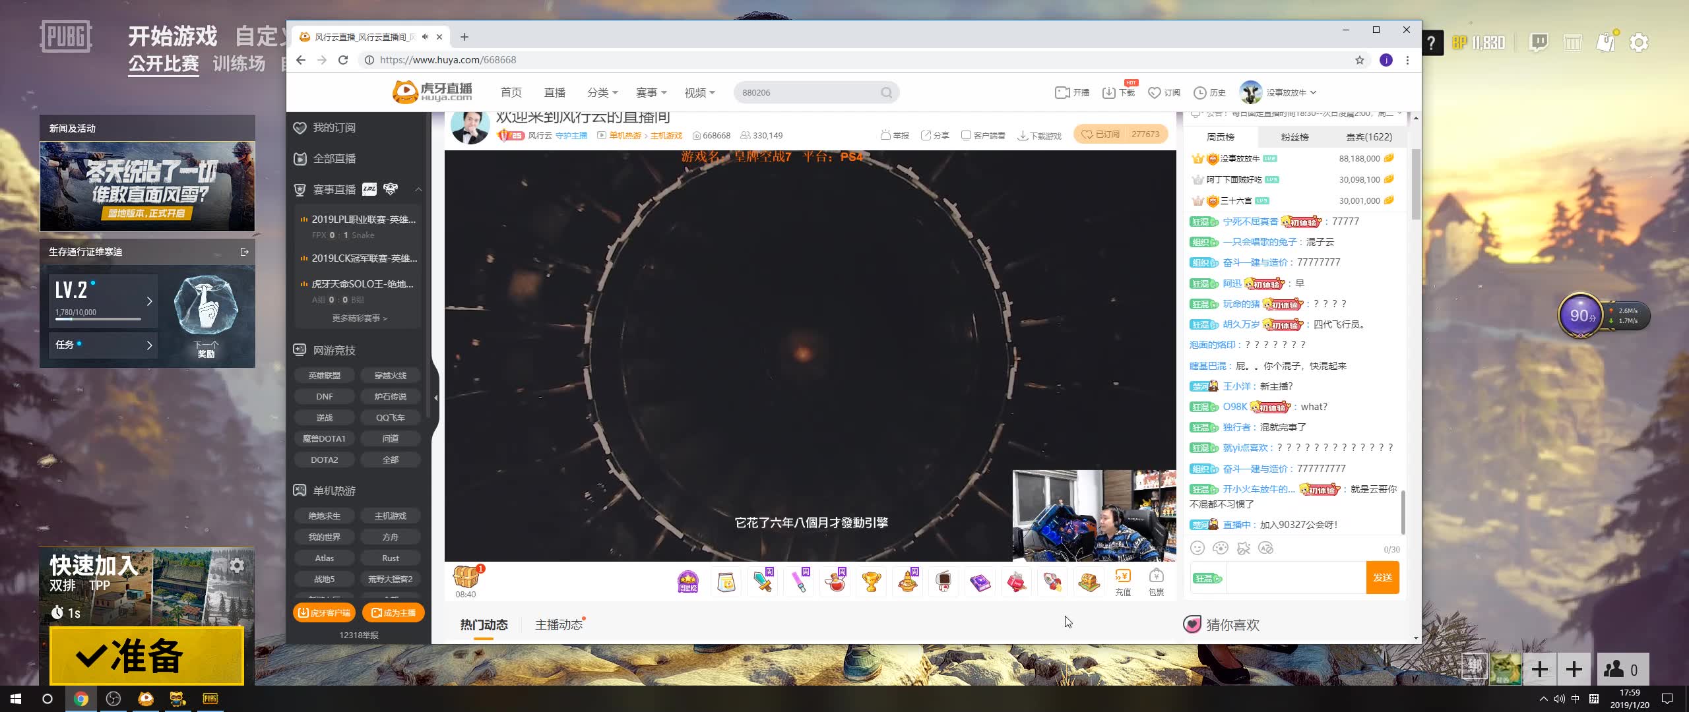Open the treasure chest reward icon
The height and width of the screenshot is (712, 1689).
click(x=466, y=576)
